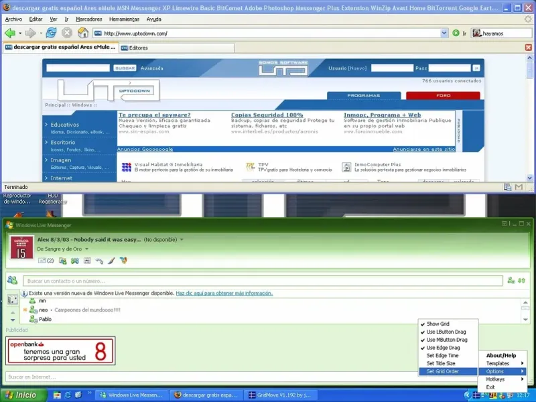This screenshot has height=402, width=536.
Task: Expand the Hotkeys submenu
Action: pyautogui.click(x=502, y=379)
